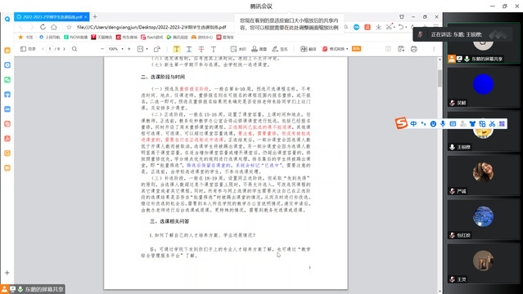Toggle Sogou punctuation mode
The width and height of the screenshot is (523, 294).
pyautogui.click(x=423, y=124)
